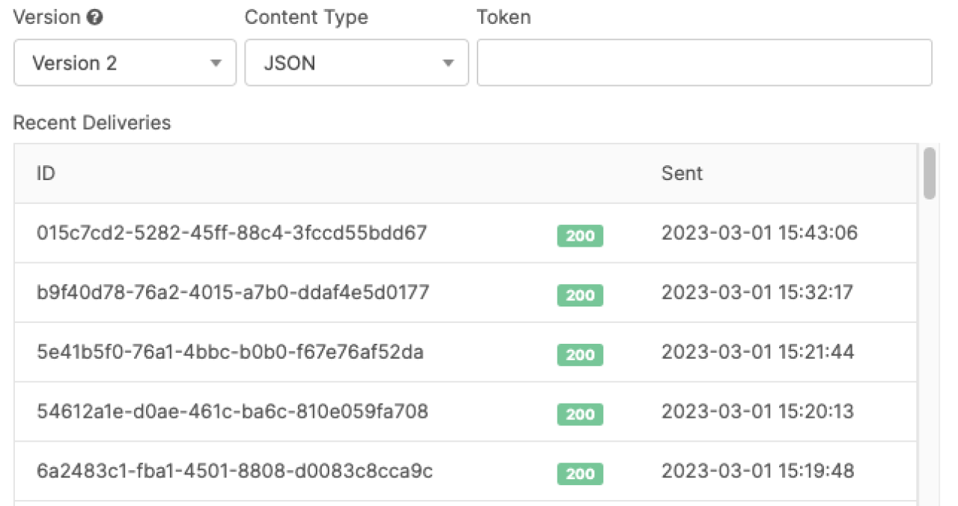Click the Version help question mark icon
The width and height of the screenshot is (958, 506).
pyautogui.click(x=94, y=18)
